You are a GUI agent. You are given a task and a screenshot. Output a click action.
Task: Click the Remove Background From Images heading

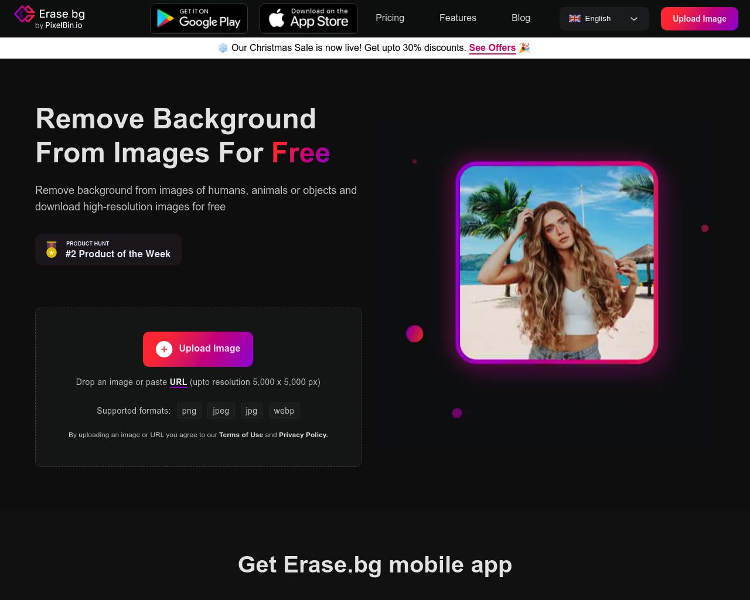tap(183, 136)
